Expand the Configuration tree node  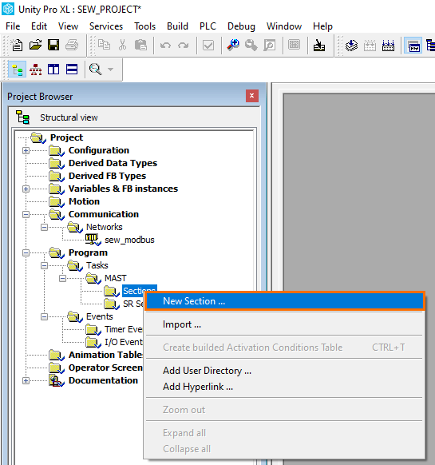(26, 151)
